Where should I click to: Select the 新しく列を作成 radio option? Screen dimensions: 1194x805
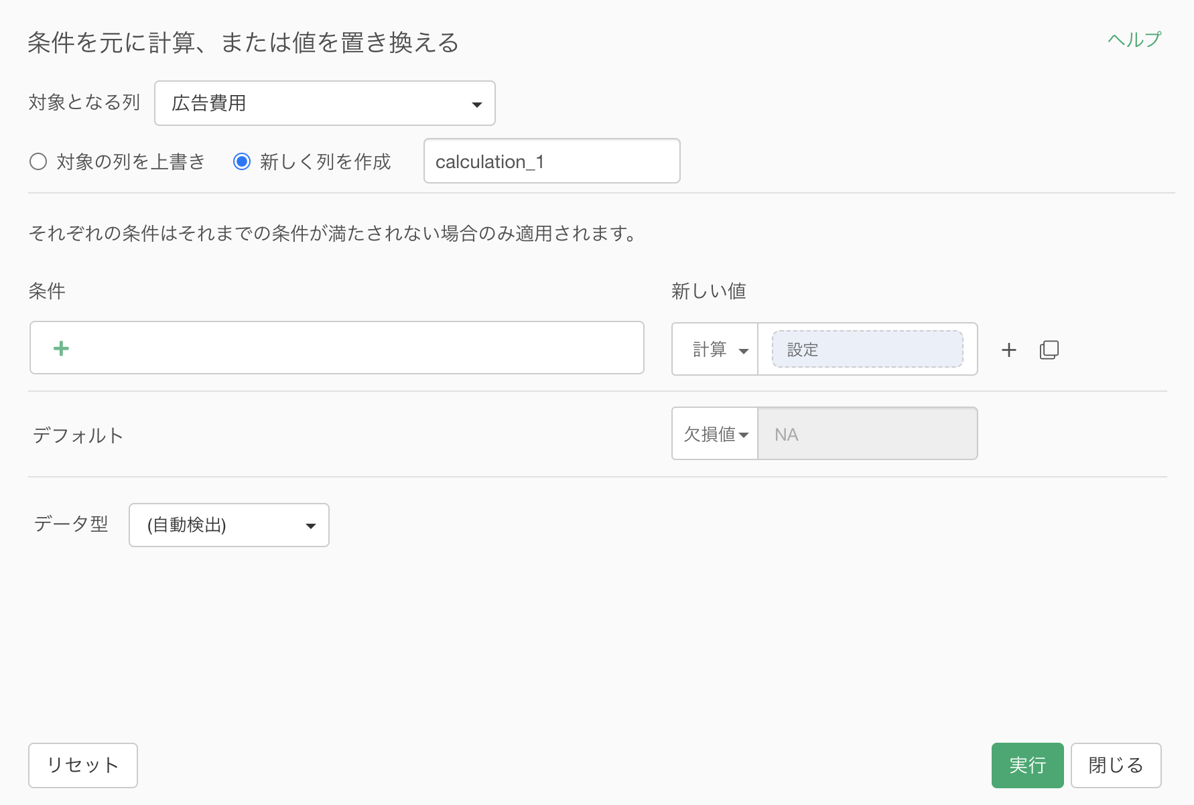click(242, 161)
